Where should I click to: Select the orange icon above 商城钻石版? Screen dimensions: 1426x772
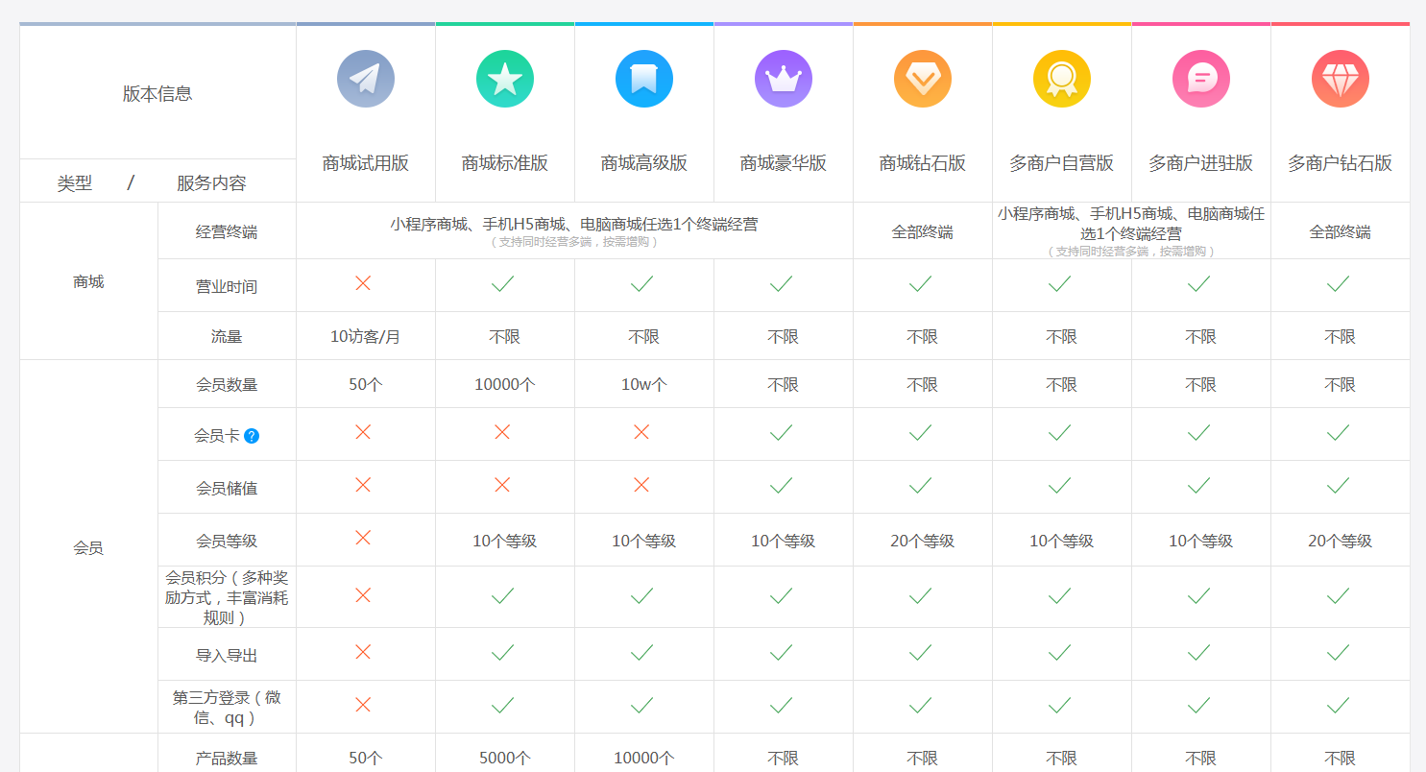(x=922, y=79)
